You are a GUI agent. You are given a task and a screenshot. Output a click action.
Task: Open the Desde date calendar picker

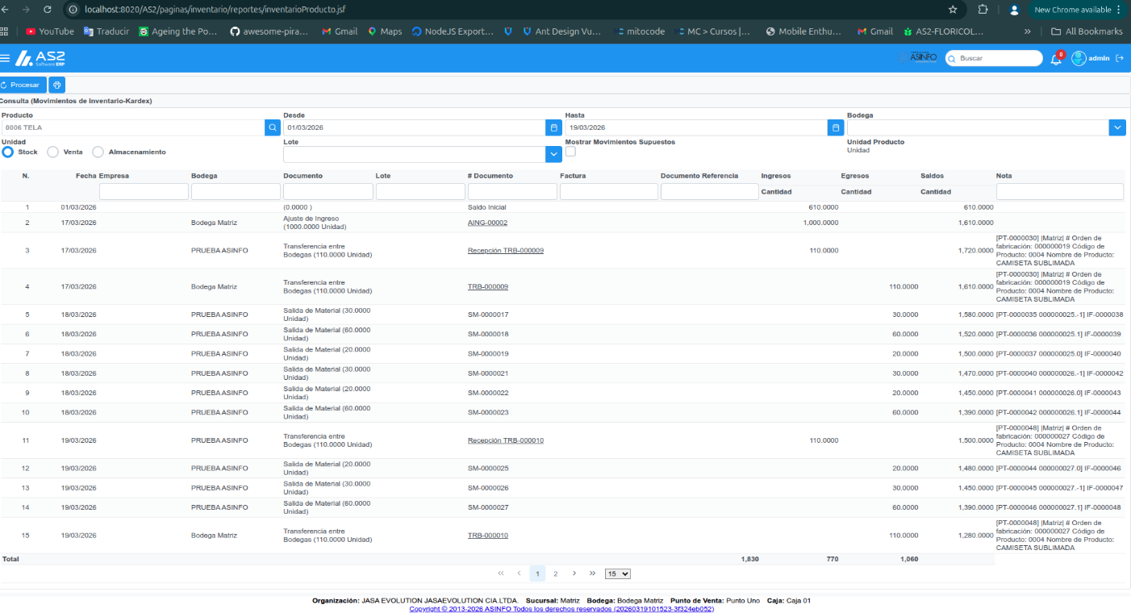tap(553, 127)
